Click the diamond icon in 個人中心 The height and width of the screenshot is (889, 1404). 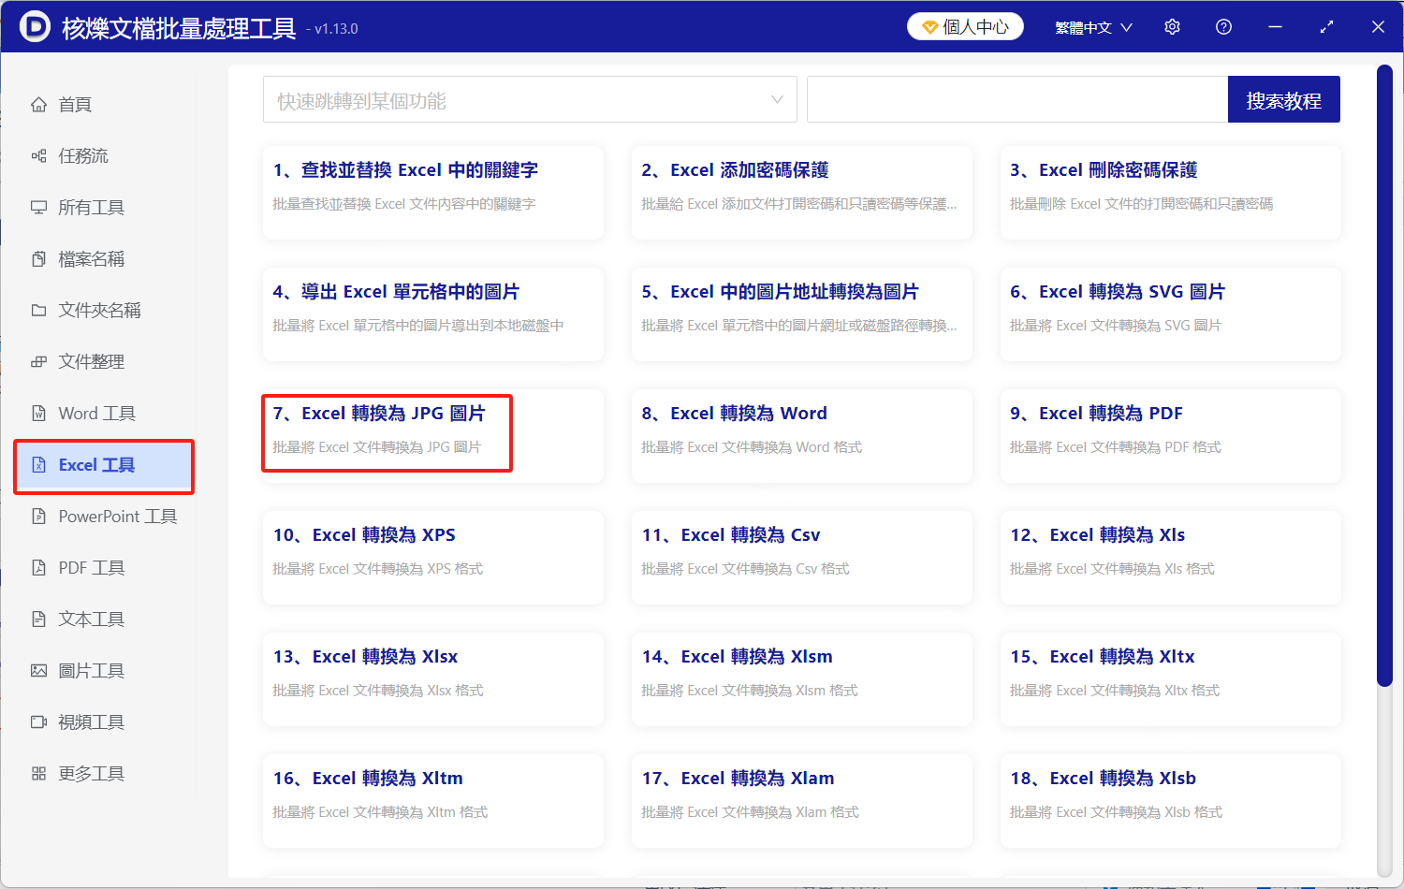point(929,27)
